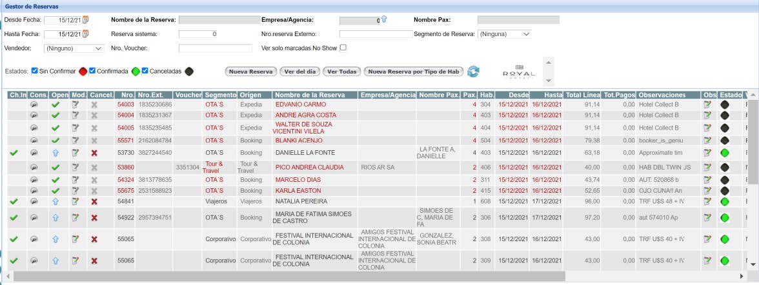Click the blue arrow next to Empresa/Agencia

coord(384,19)
